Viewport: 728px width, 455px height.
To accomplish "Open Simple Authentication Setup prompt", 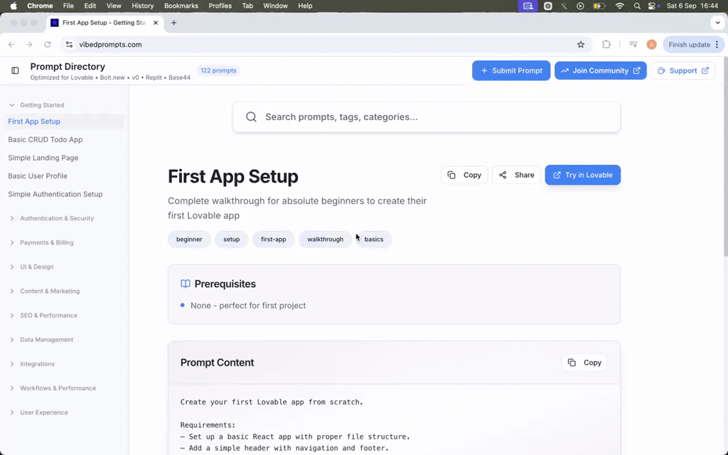I will (55, 194).
